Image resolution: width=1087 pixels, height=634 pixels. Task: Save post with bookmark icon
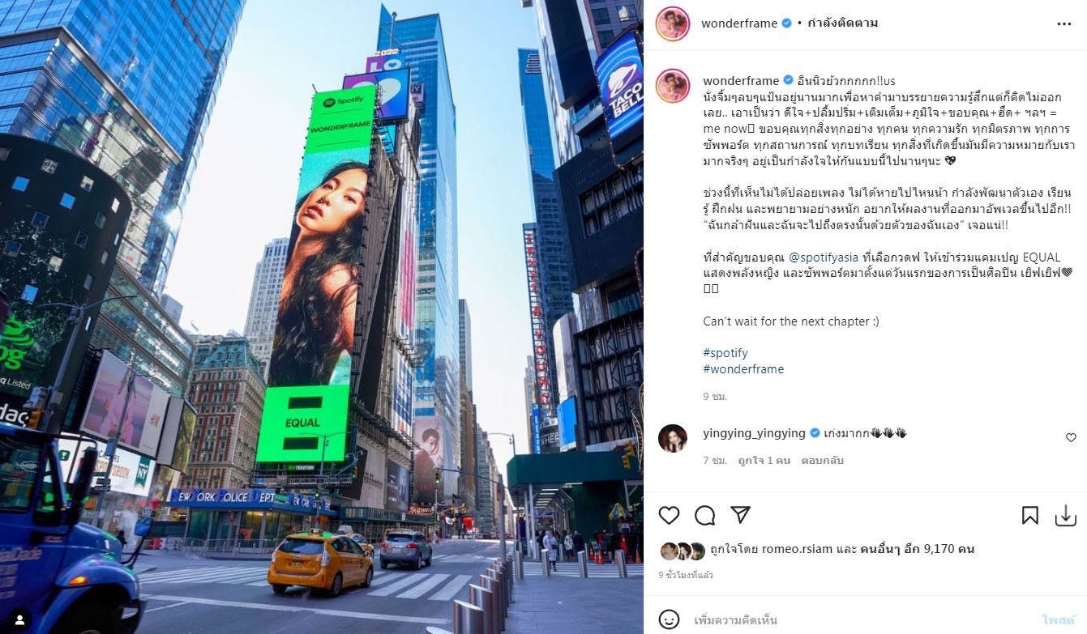(x=1030, y=515)
